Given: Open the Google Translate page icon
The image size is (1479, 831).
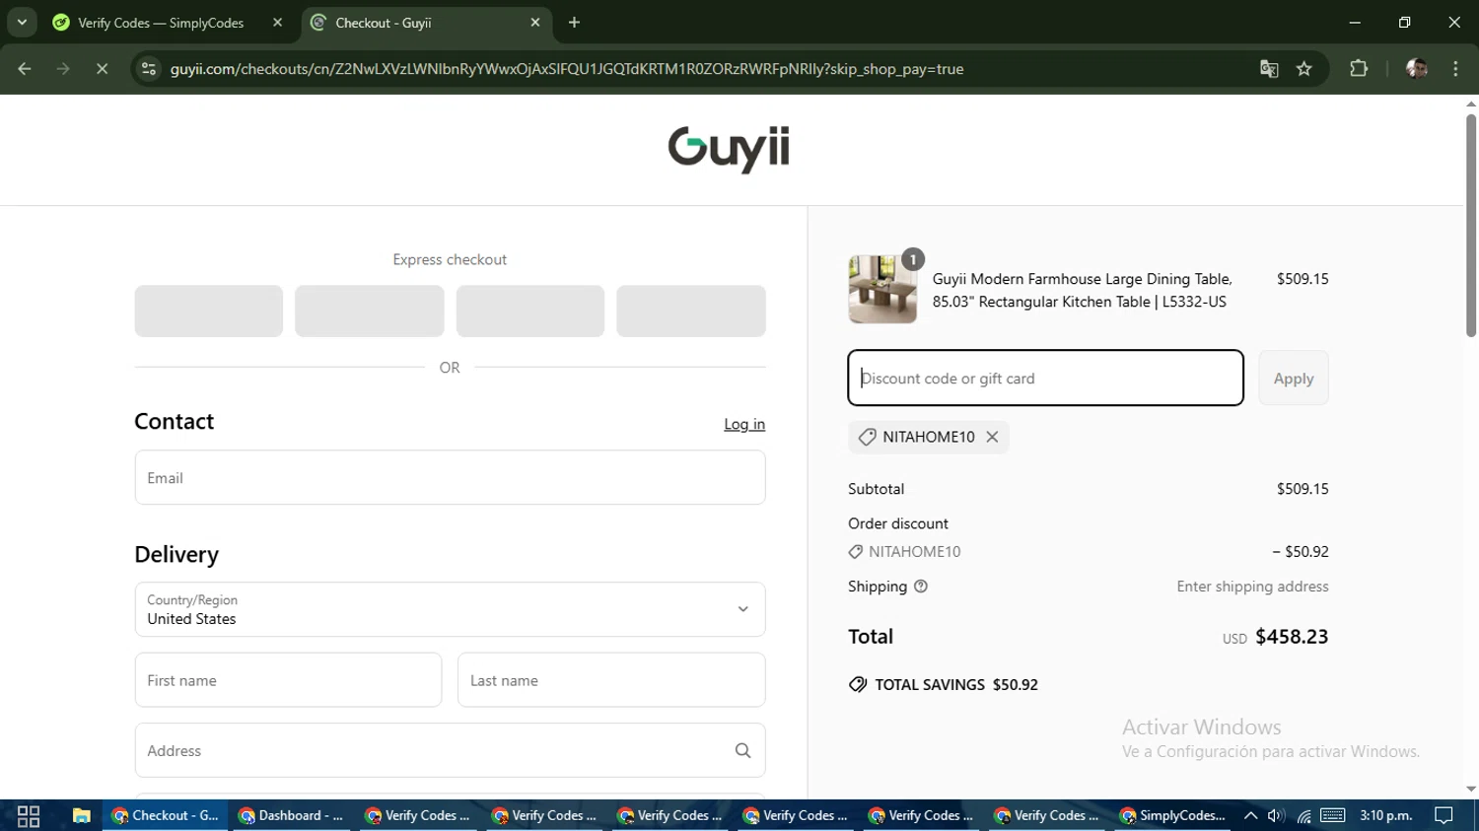Looking at the screenshot, I should click(1269, 69).
